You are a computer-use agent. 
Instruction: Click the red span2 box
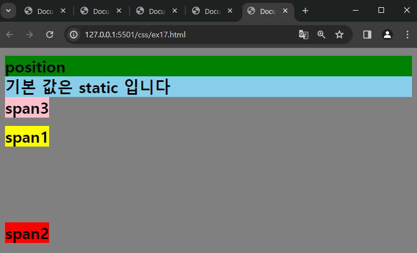[x=27, y=232]
